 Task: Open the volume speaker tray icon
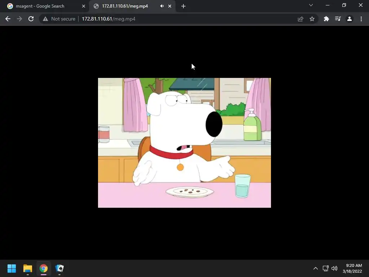[x=334, y=268]
